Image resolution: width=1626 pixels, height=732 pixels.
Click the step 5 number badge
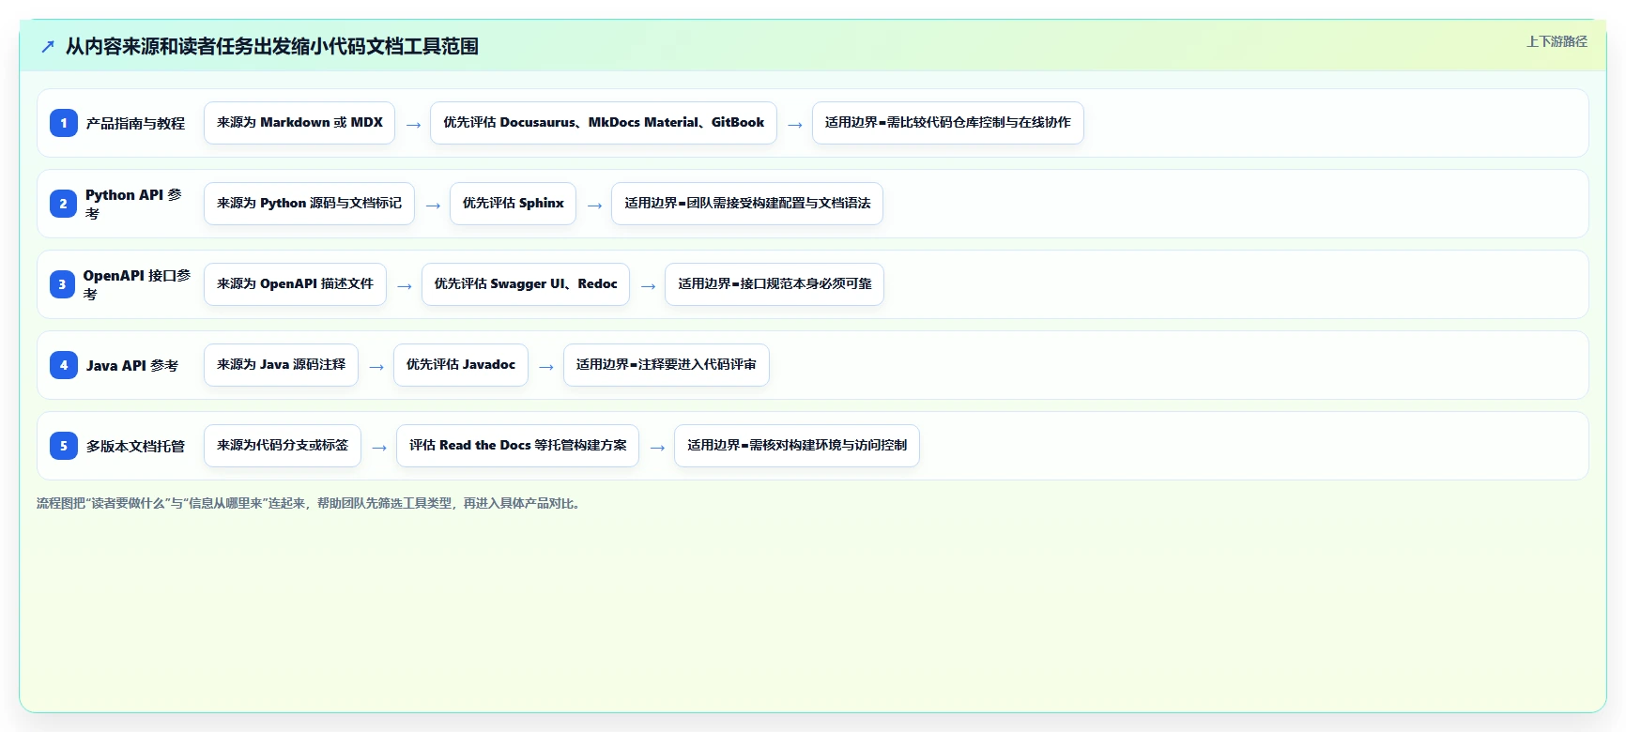click(x=64, y=446)
